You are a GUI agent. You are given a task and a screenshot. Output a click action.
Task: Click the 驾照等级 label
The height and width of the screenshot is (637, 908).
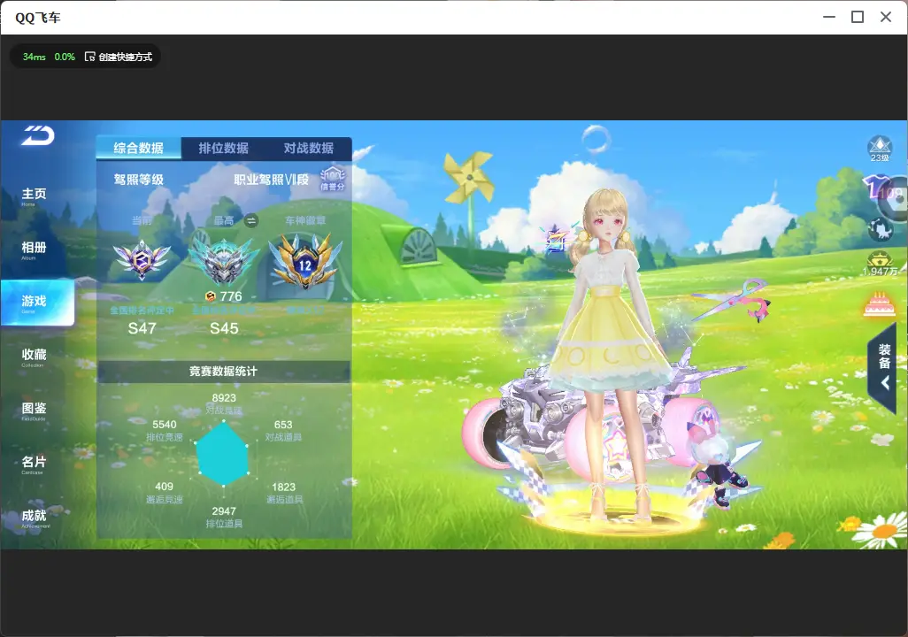pyautogui.click(x=138, y=180)
